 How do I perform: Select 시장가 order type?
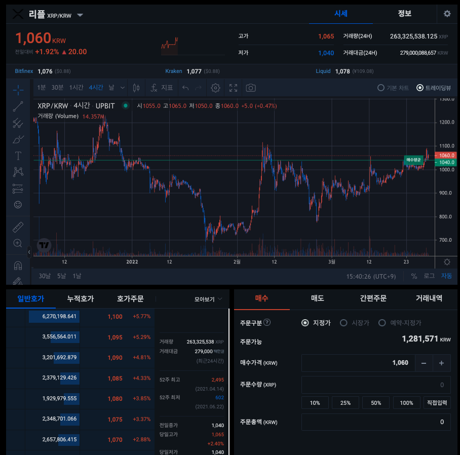pyautogui.click(x=355, y=323)
